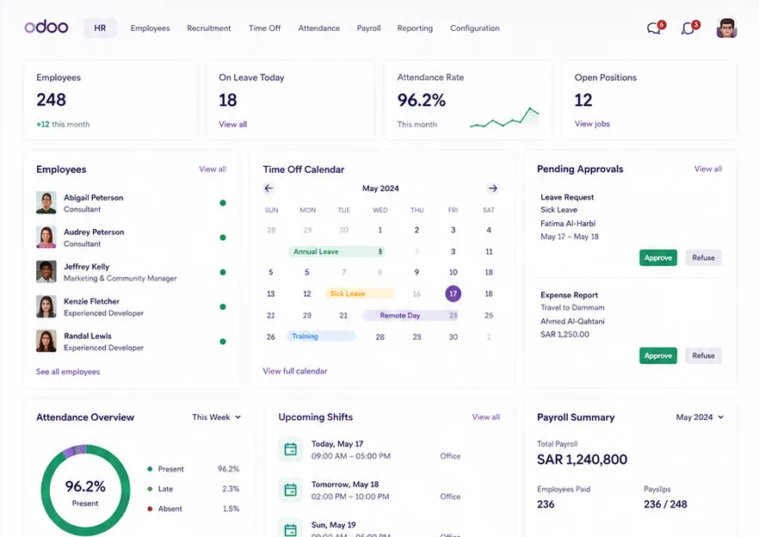Image resolution: width=759 pixels, height=537 pixels.
Task: Click calendar icon for Sun, May 19 shift
Action: tap(291, 528)
